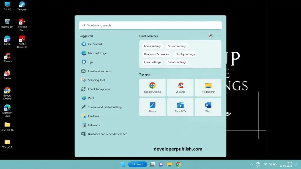
Task: Click the volume speaker tray icon
Action: 270,164
